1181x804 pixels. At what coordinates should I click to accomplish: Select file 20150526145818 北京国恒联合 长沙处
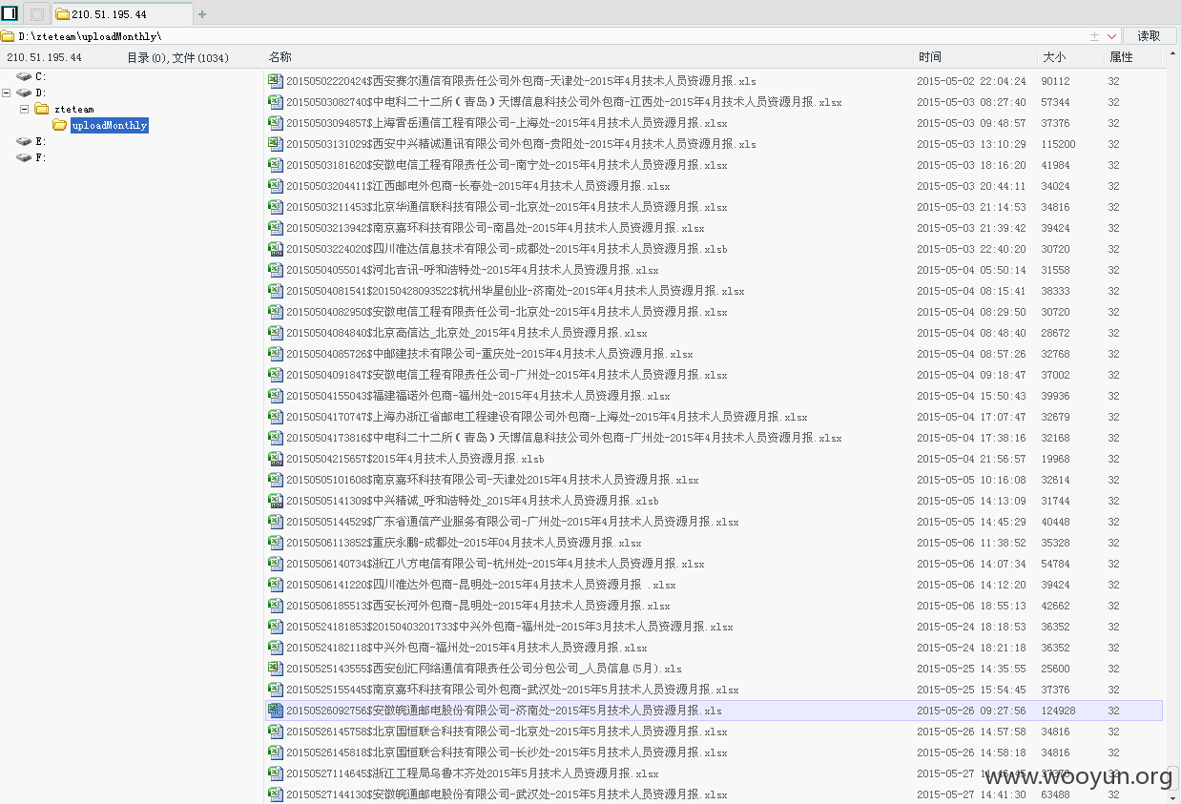pos(507,752)
